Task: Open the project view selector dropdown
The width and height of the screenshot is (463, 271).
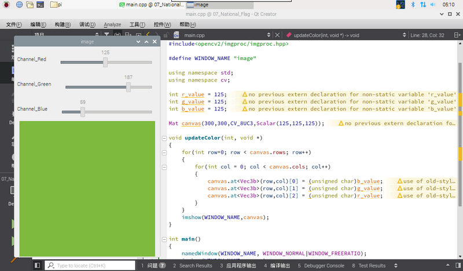Action: [97, 35]
